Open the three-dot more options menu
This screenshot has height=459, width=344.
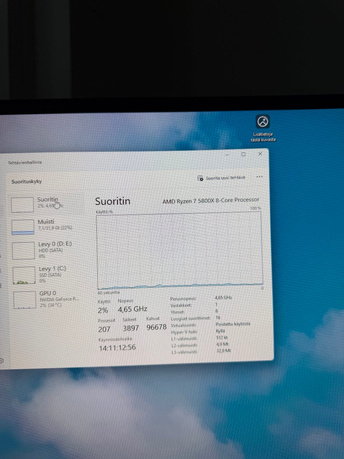point(259,177)
